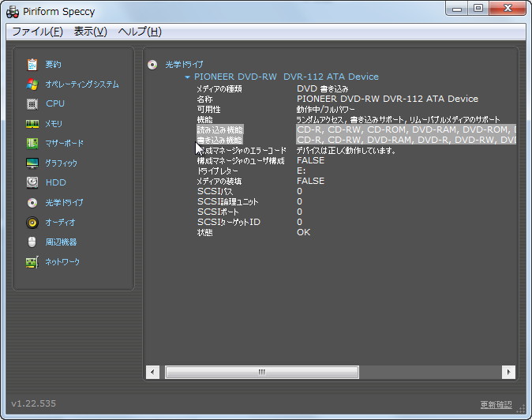Select the PIONEER DVD-RW DVR-112 ATA Device title
The height and width of the screenshot is (420, 532).
[287, 77]
